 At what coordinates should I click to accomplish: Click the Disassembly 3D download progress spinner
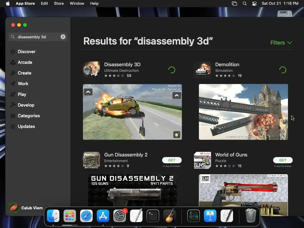point(172,70)
